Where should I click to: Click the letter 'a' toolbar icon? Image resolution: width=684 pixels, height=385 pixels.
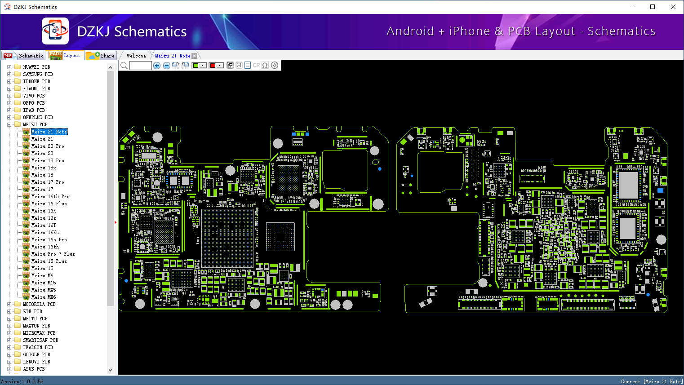point(239,65)
